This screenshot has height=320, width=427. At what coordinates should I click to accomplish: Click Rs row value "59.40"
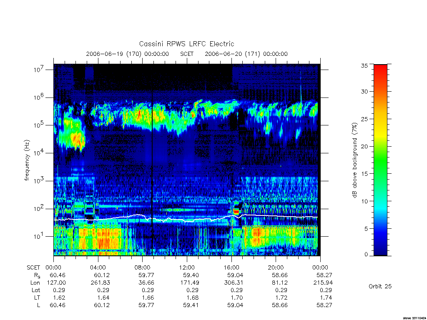click(191, 275)
